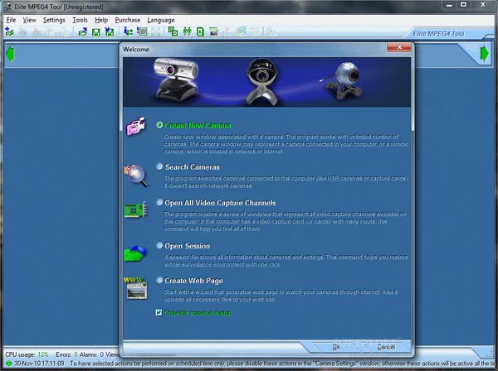The height and width of the screenshot is (371, 498).
Task: Click the save session as toolbar icon
Action: coord(110,31)
